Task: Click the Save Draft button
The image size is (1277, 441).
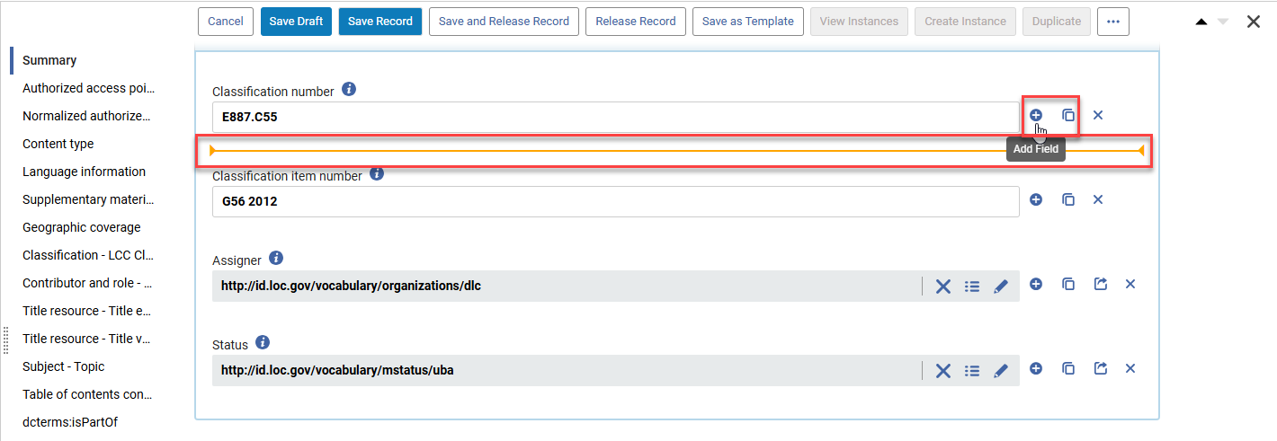Action: click(x=296, y=22)
